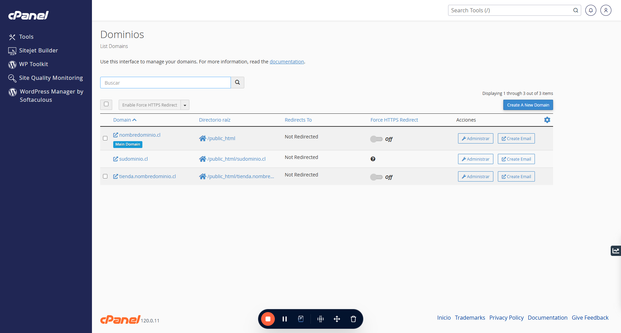Click the Sitejet Builder icon
Image resolution: width=621 pixels, height=333 pixels.
(12, 51)
